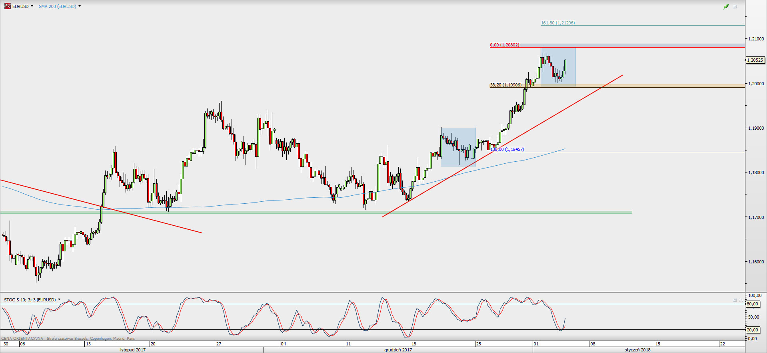Click date 15 on the time axis
Screen dimensions: 767x353
657,344
